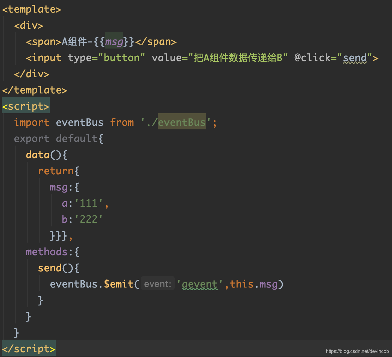Click the '111' string value

89,203
